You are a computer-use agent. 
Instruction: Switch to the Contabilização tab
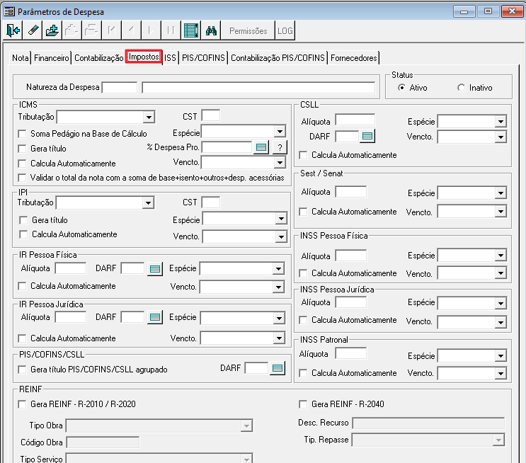[99, 58]
